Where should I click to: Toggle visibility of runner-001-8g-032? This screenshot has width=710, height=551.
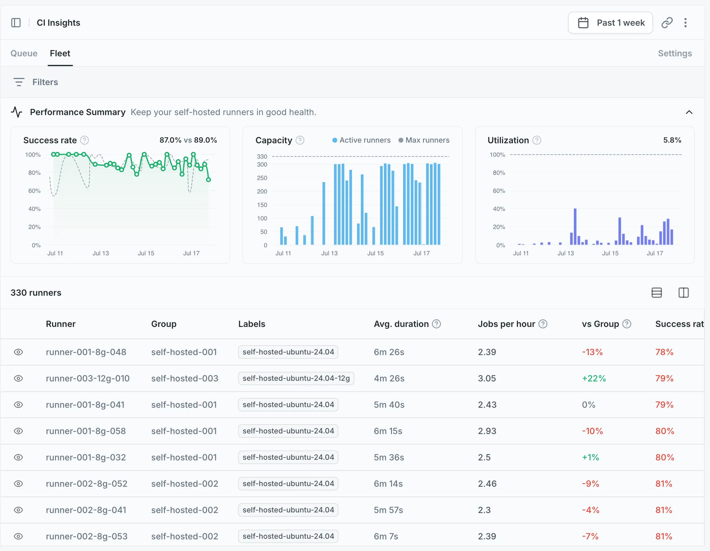click(x=19, y=457)
